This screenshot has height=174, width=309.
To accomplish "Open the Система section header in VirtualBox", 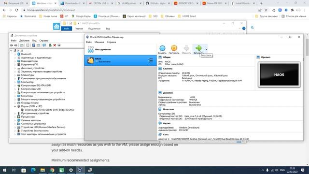I will (x=168, y=69).
